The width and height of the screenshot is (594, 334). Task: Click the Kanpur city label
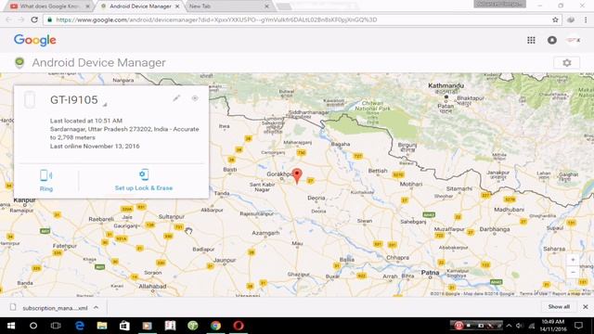pos(24,200)
